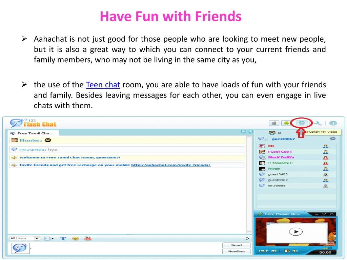Open the gear options beside guest8067
Viewport: 347px width, 260px height.
point(333,138)
